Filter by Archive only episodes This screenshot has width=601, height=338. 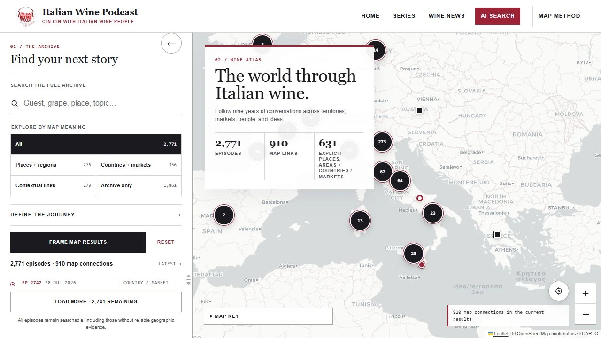pyautogui.click(x=139, y=185)
